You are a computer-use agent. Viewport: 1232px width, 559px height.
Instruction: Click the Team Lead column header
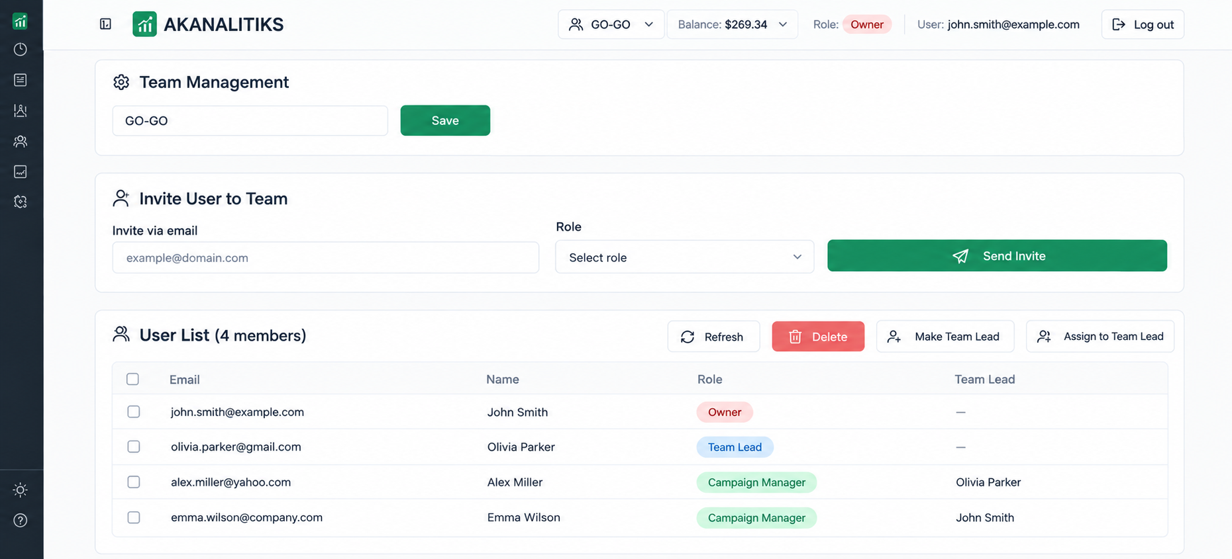coord(984,379)
